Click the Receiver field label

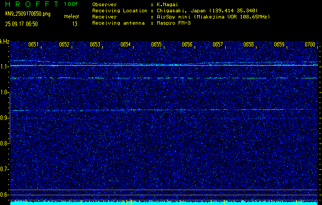104,16
